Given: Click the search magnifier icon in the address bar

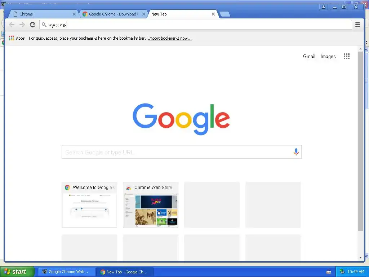Looking at the screenshot, I should tap(44, 25).
